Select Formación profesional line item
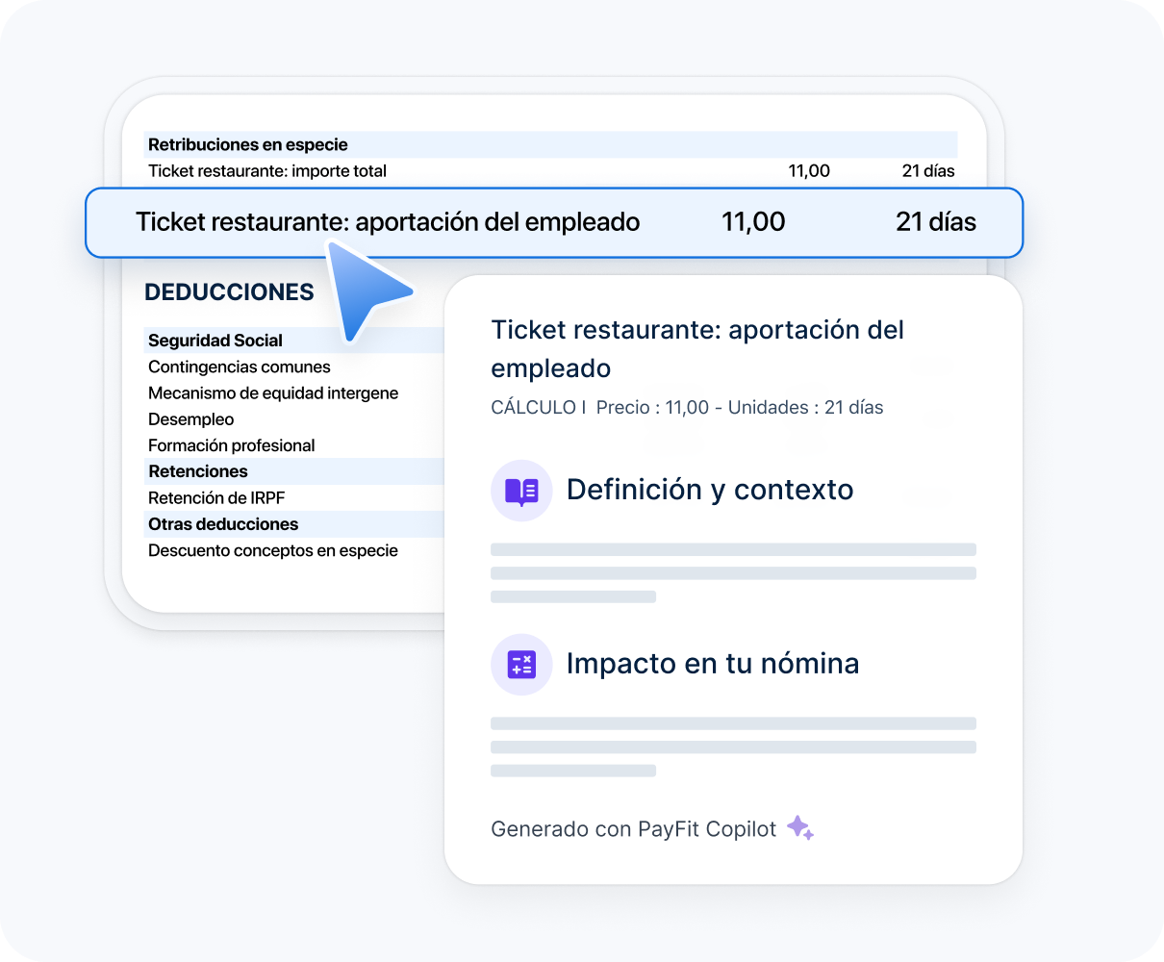Screen dimensions: 1164x962 (232, 445)
